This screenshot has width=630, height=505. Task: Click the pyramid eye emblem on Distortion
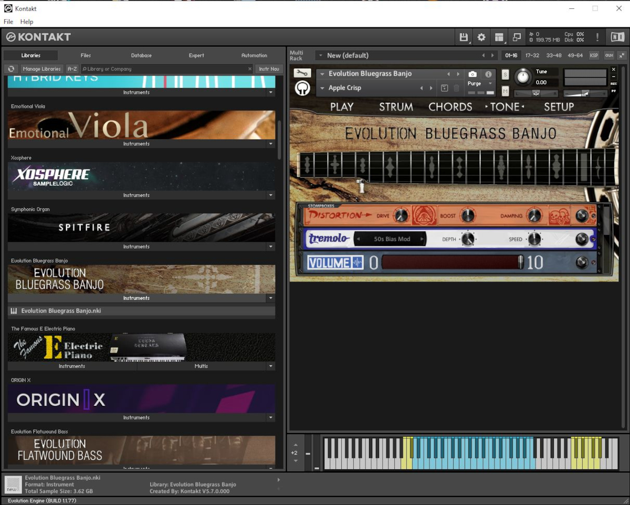[x=425, y=216]
